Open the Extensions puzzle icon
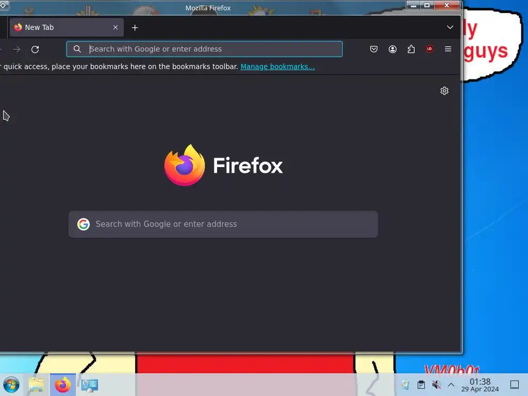The width and height of the screenshot is (528, 396). (411, 49)
